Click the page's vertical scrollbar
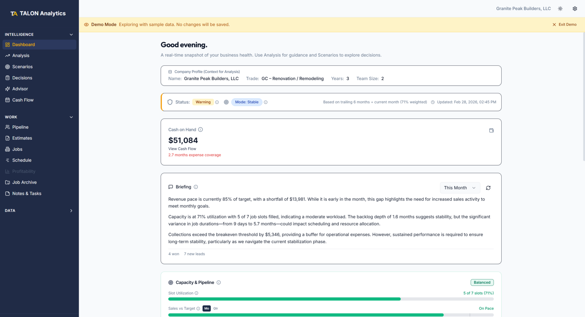 click(x=584, y=97)
